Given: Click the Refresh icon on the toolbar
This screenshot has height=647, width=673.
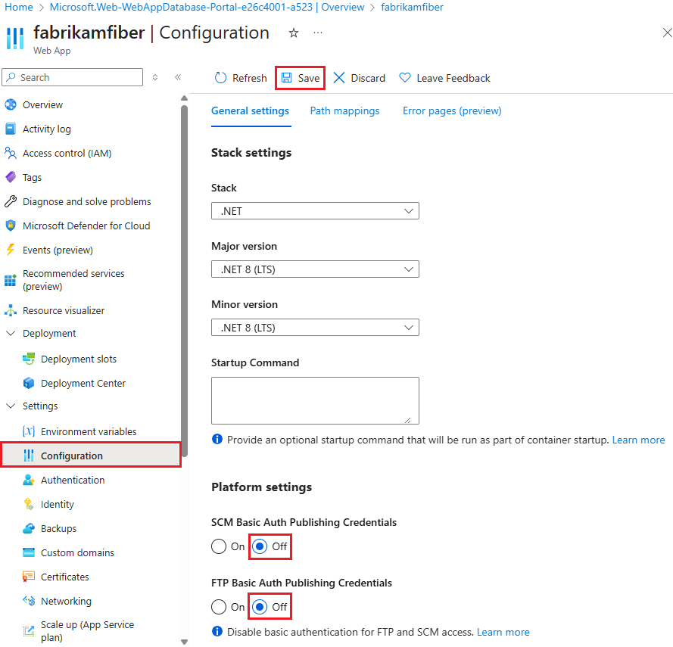Looking at the screenshot, I should pyautogui.click(x=220, y=77).
